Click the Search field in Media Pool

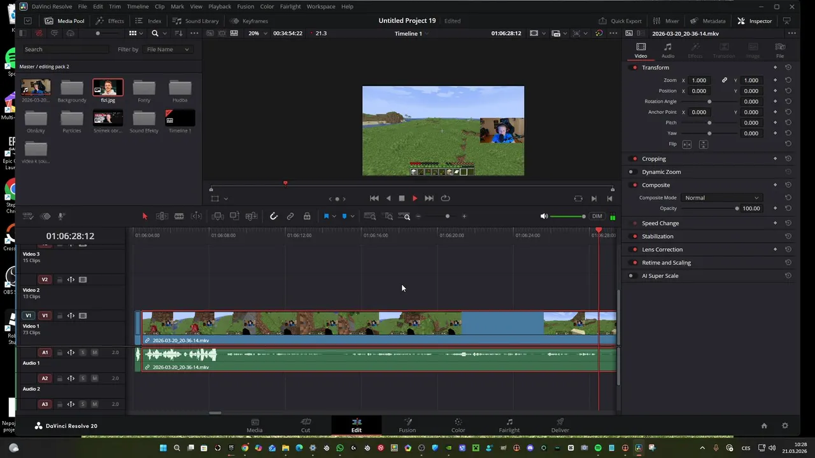(x=67, y=49)
